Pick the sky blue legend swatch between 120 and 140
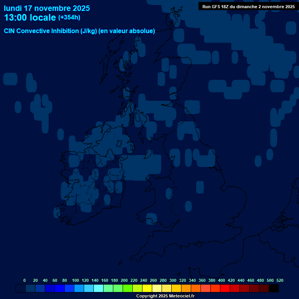Viewport: 299px width, 299px height. [x=89, y=288]
